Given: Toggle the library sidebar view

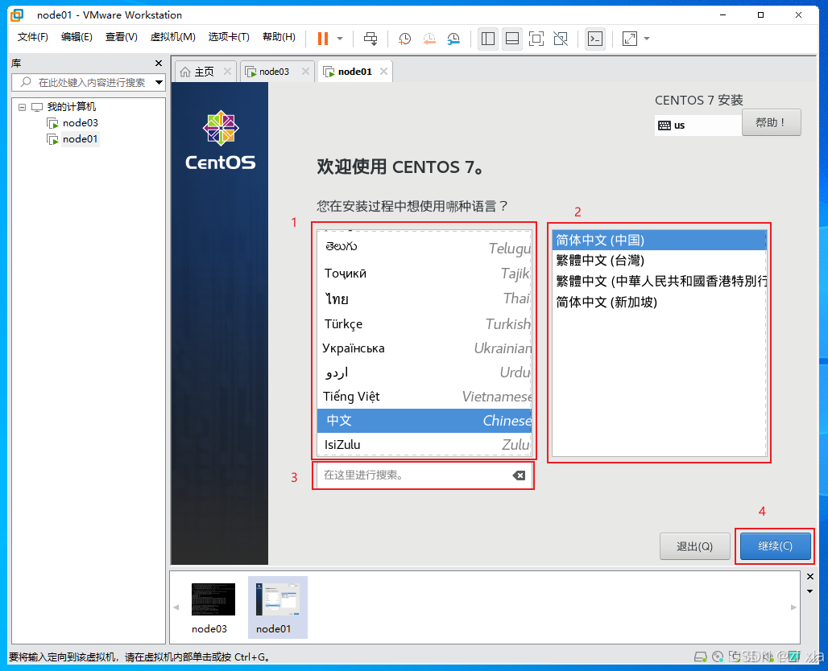Looking at the screenshot, I should [x=488, y=39].
